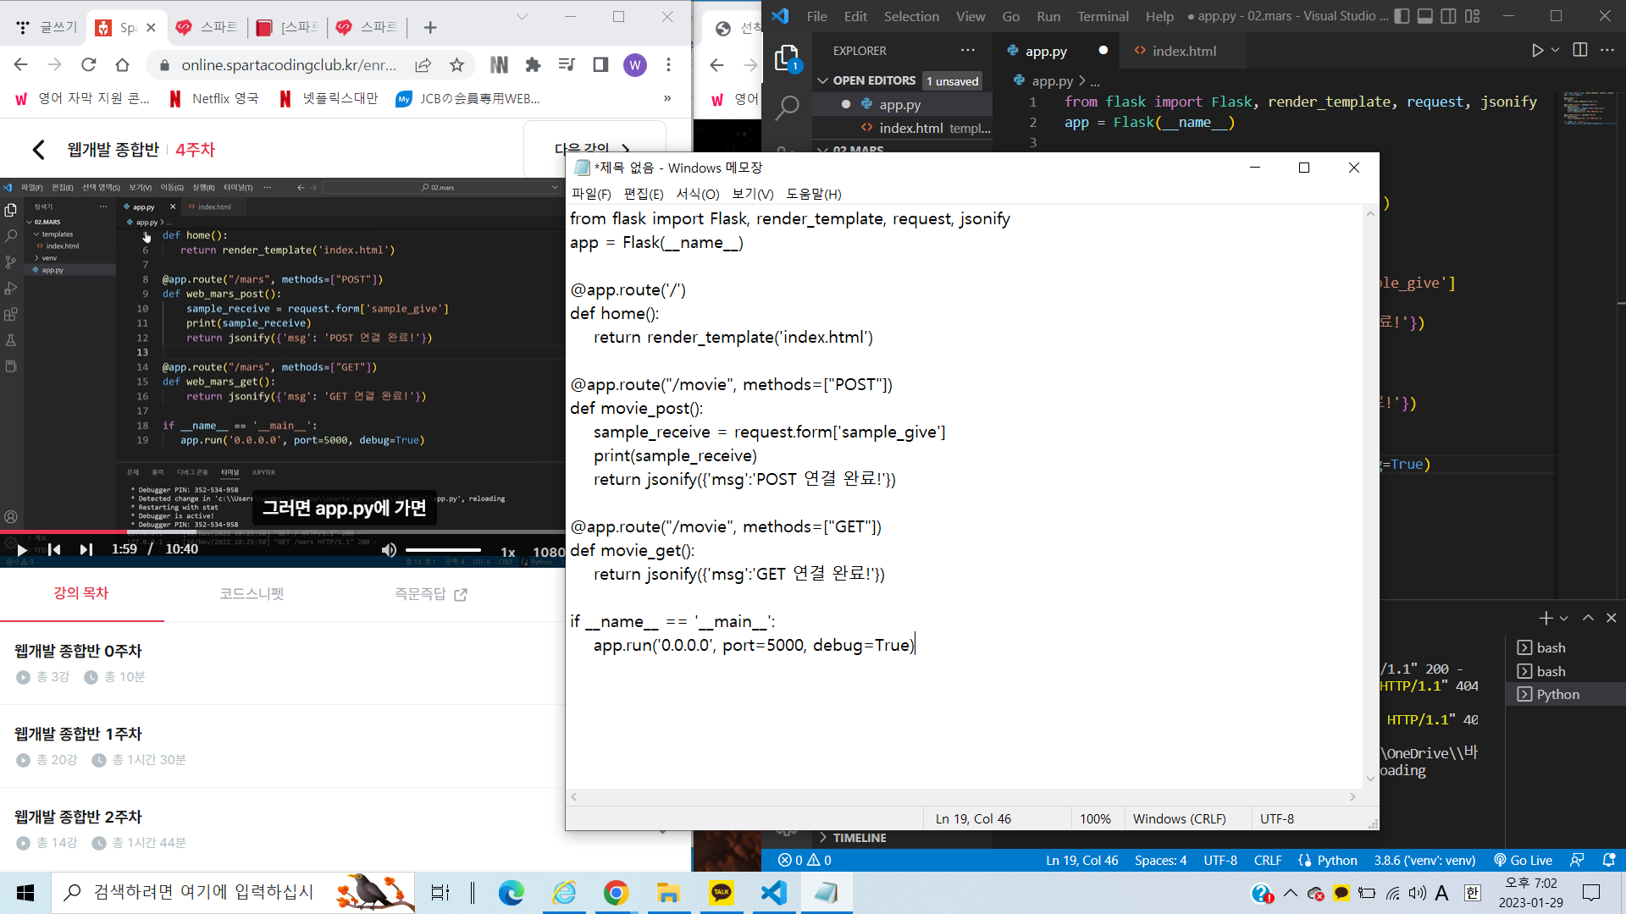Play the lecture video

tap(22, 550)
